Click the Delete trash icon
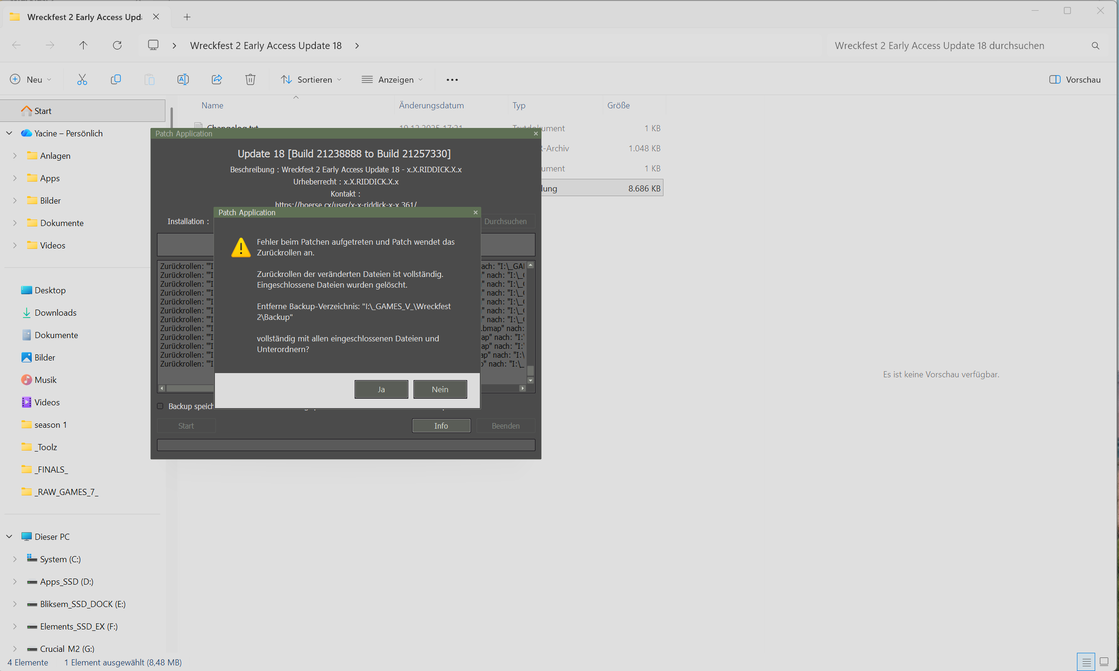This screenshot has width=1119, height=671. tap(250, 79)
